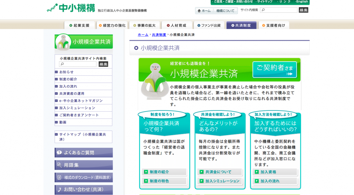
Task: Open e-中小企業ネットマガジン in sidebar
Action: click(83, 101)
